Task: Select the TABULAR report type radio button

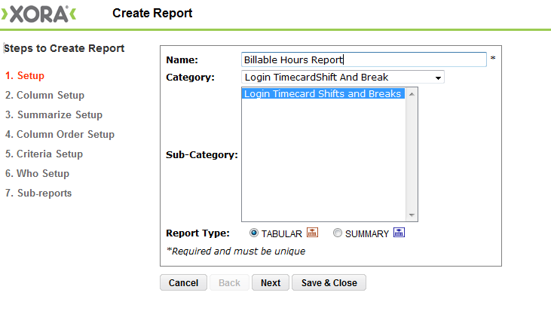Action: coord(254,233)
